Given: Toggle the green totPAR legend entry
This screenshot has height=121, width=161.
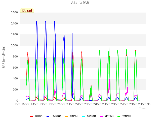Looking at the screenshot, I should 124,116.
